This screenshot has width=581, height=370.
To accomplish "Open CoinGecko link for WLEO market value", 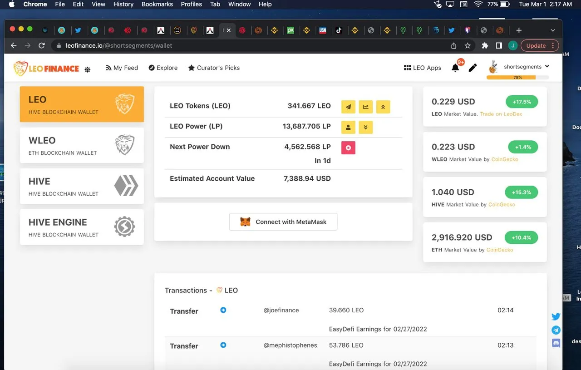I will tap(505, 159).
